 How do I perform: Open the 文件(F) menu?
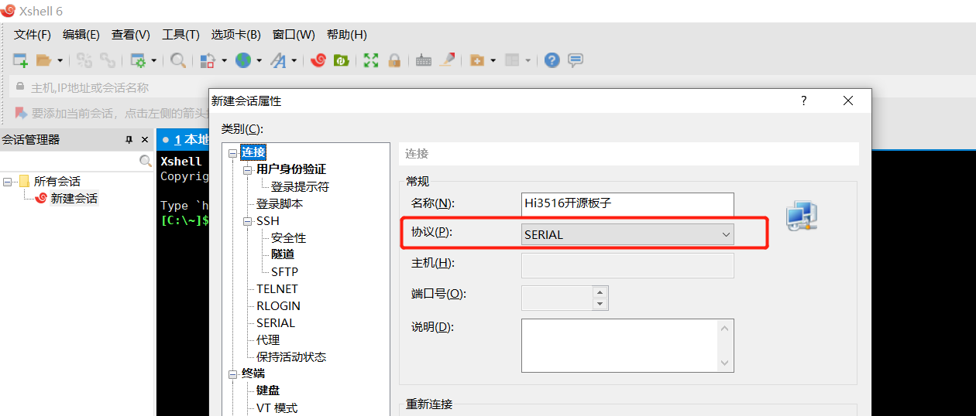point(33,35)
